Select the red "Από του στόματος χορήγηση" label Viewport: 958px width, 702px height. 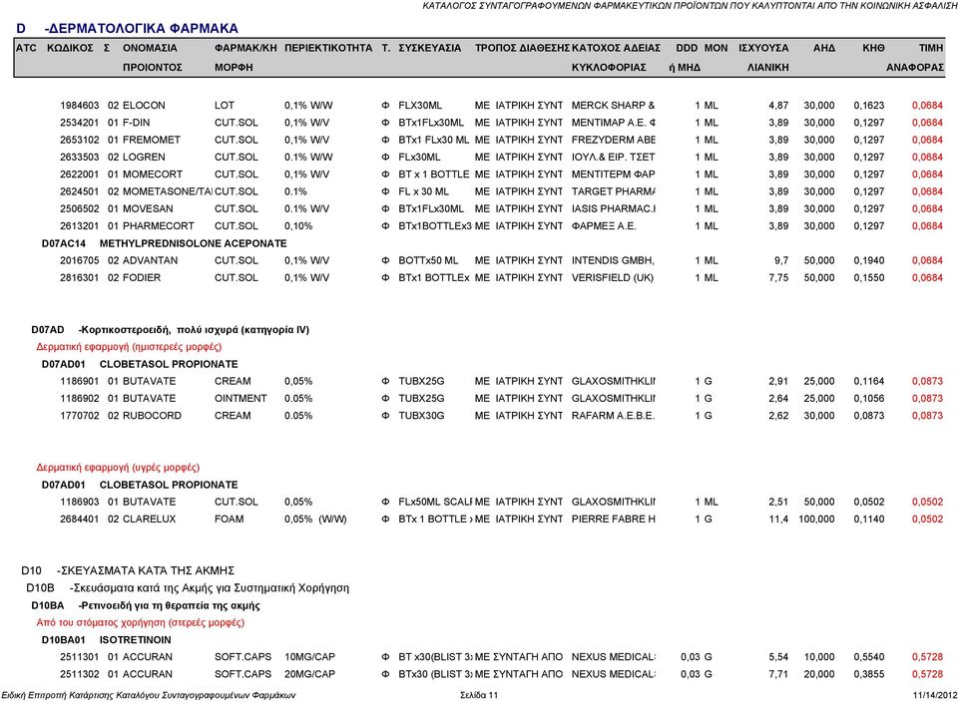pyautogui.click(x=141, y=622)
